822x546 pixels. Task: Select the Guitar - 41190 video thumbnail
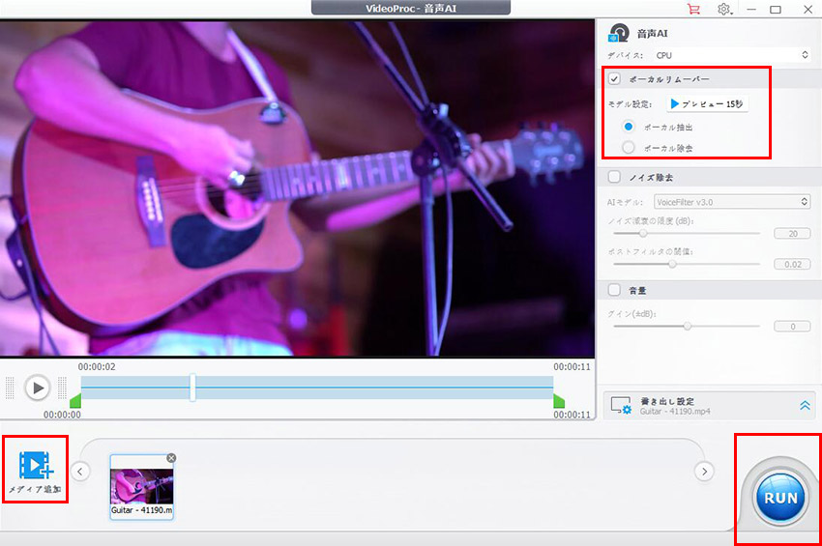point(141,485)
